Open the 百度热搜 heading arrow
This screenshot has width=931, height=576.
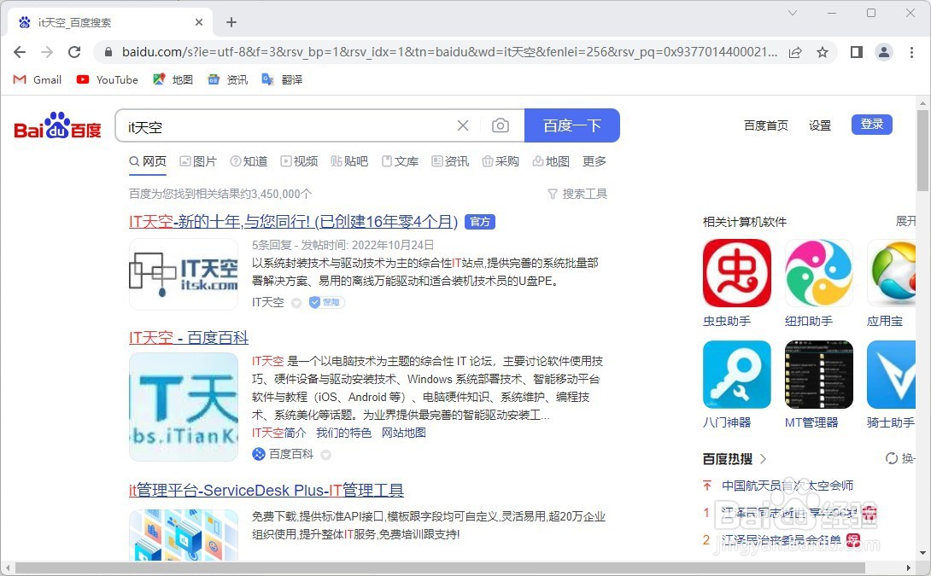coord(763,458)
